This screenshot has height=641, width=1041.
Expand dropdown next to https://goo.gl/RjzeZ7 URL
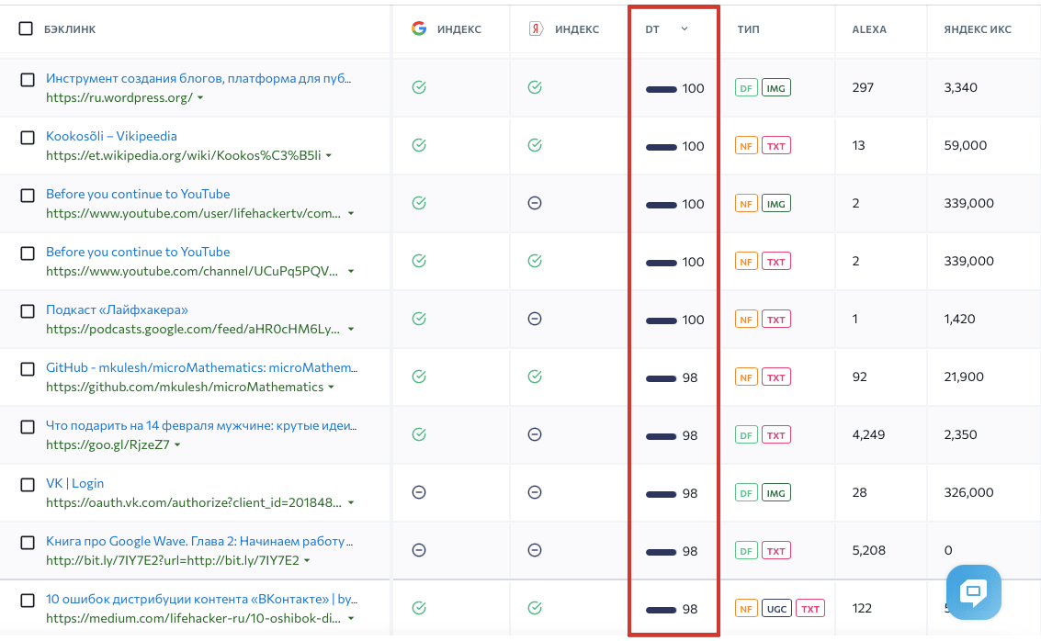[x=177, y=445]
